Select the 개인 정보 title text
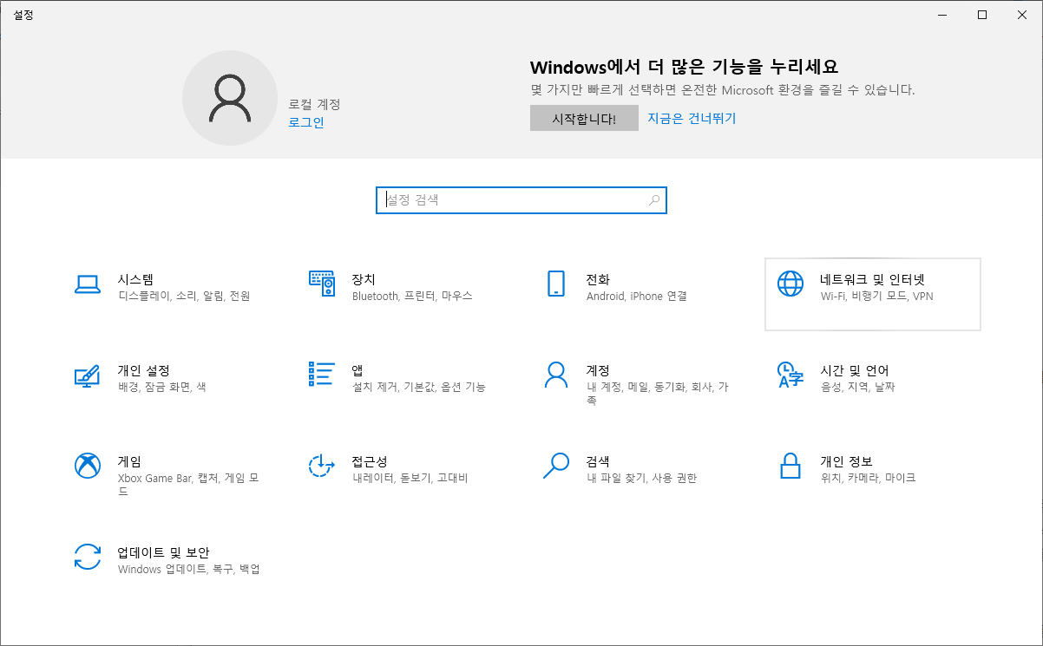The height and width of the screenshot is (646, 1043). 846,461
